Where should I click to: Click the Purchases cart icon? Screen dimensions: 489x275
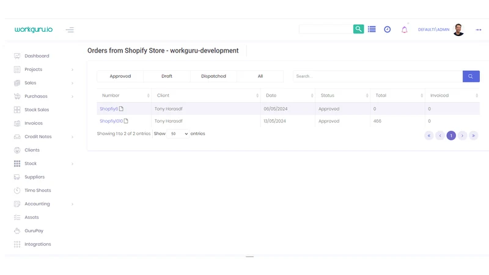click(17, 97)
